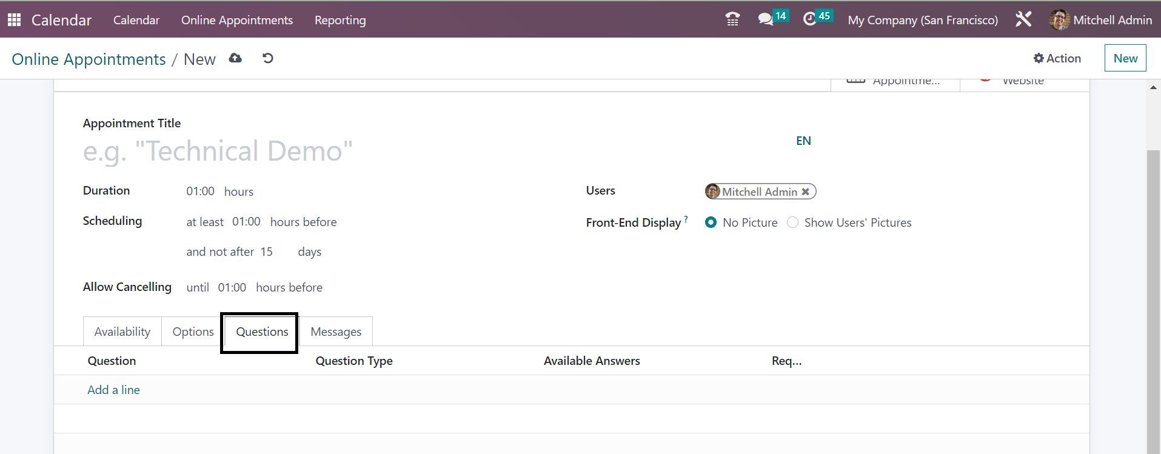The image size is (1161, 454).
Task: Select Show Users' Pictures radio option
Action: tap(792, 222)
